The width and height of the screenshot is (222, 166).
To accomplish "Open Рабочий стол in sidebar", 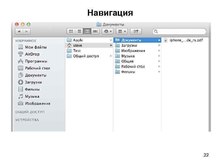I will pos(34,68).
